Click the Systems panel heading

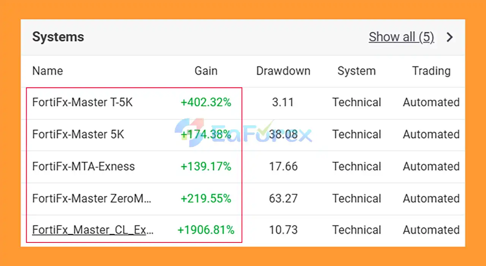pos(58,37)
